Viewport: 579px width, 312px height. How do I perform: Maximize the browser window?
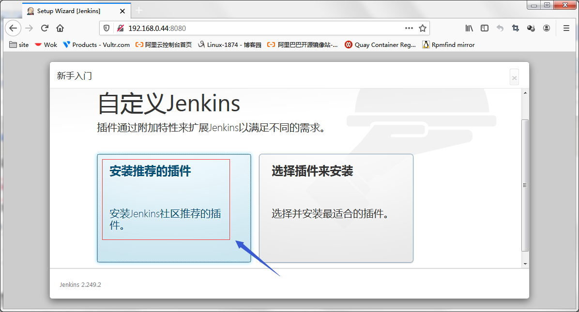[547, 5]
